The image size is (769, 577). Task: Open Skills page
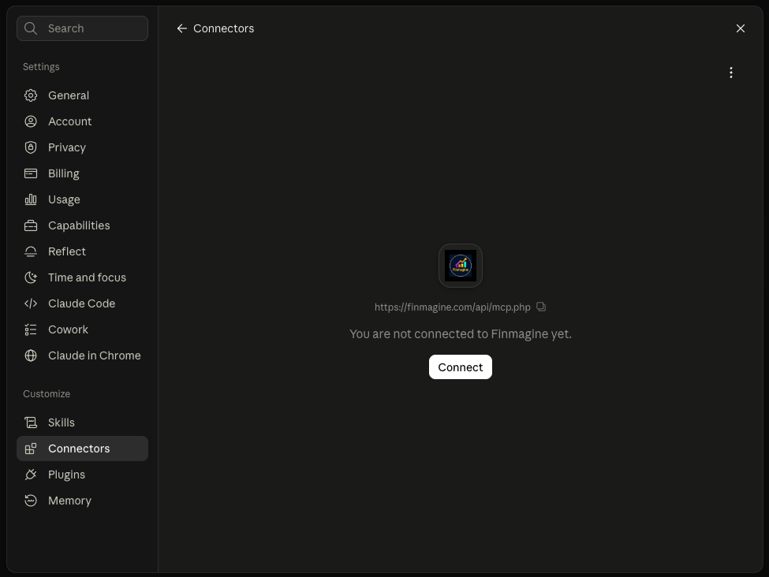click(x=82, y=422)
